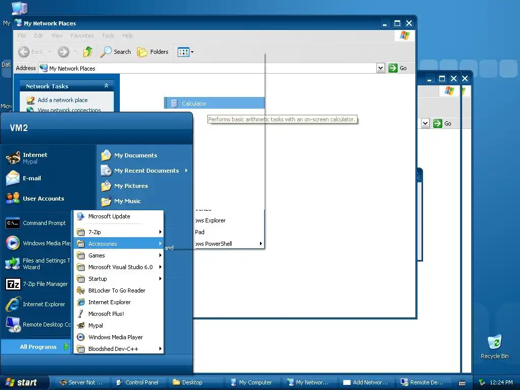Open Microsoft Update in All Programs
520x390 pixels.
118,216
